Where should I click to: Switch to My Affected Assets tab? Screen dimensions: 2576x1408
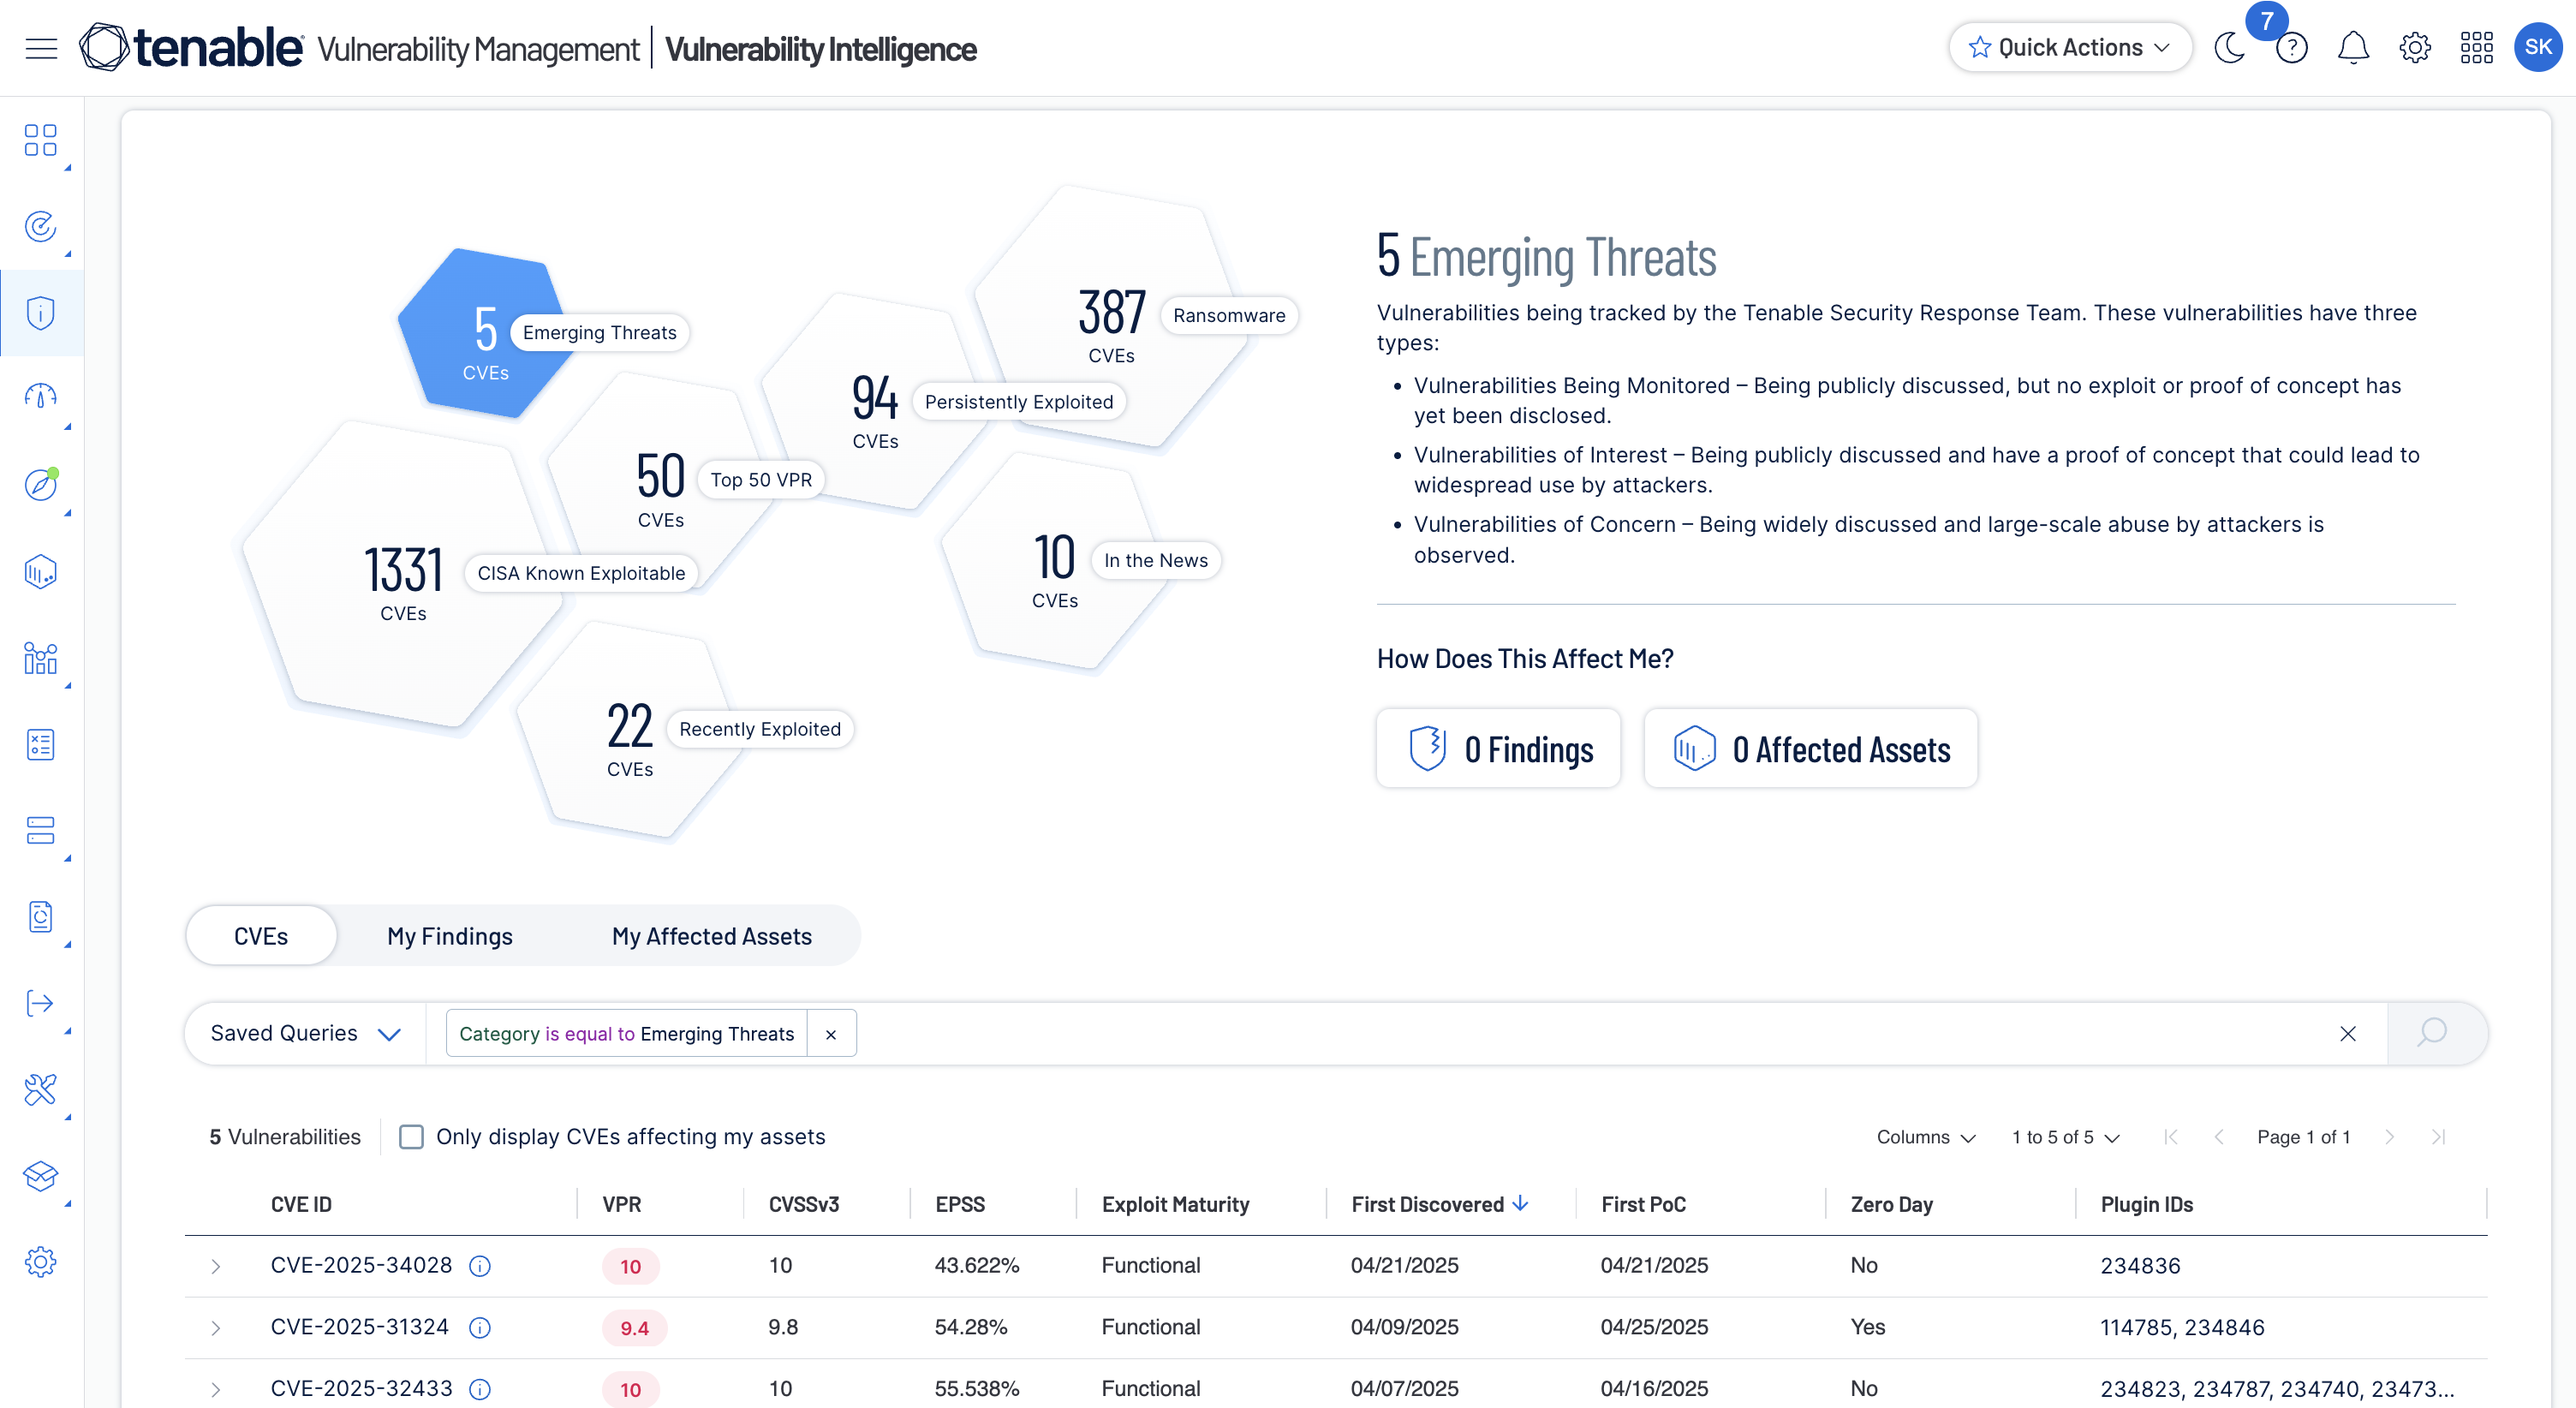pos(711,936)
